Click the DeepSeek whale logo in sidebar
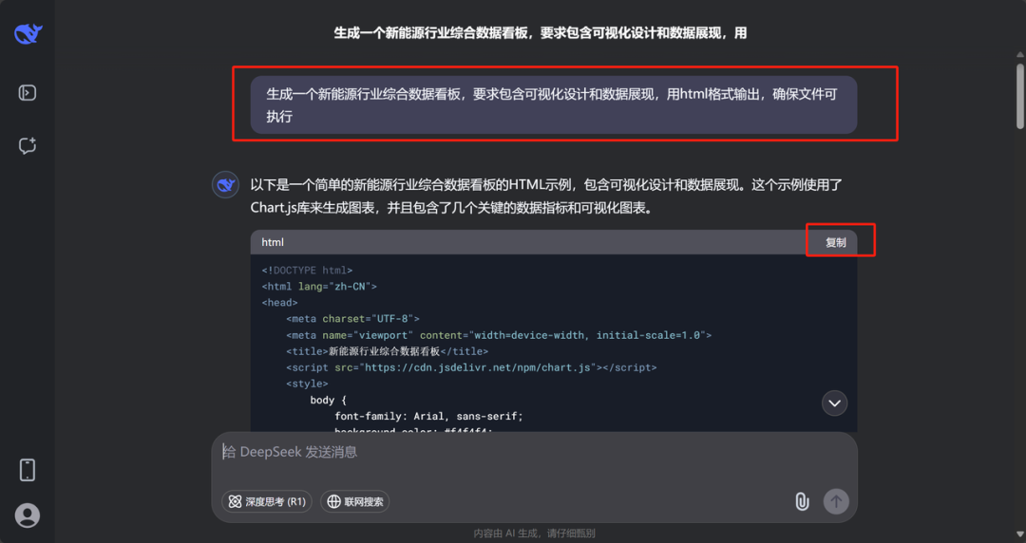 (28, 34)
